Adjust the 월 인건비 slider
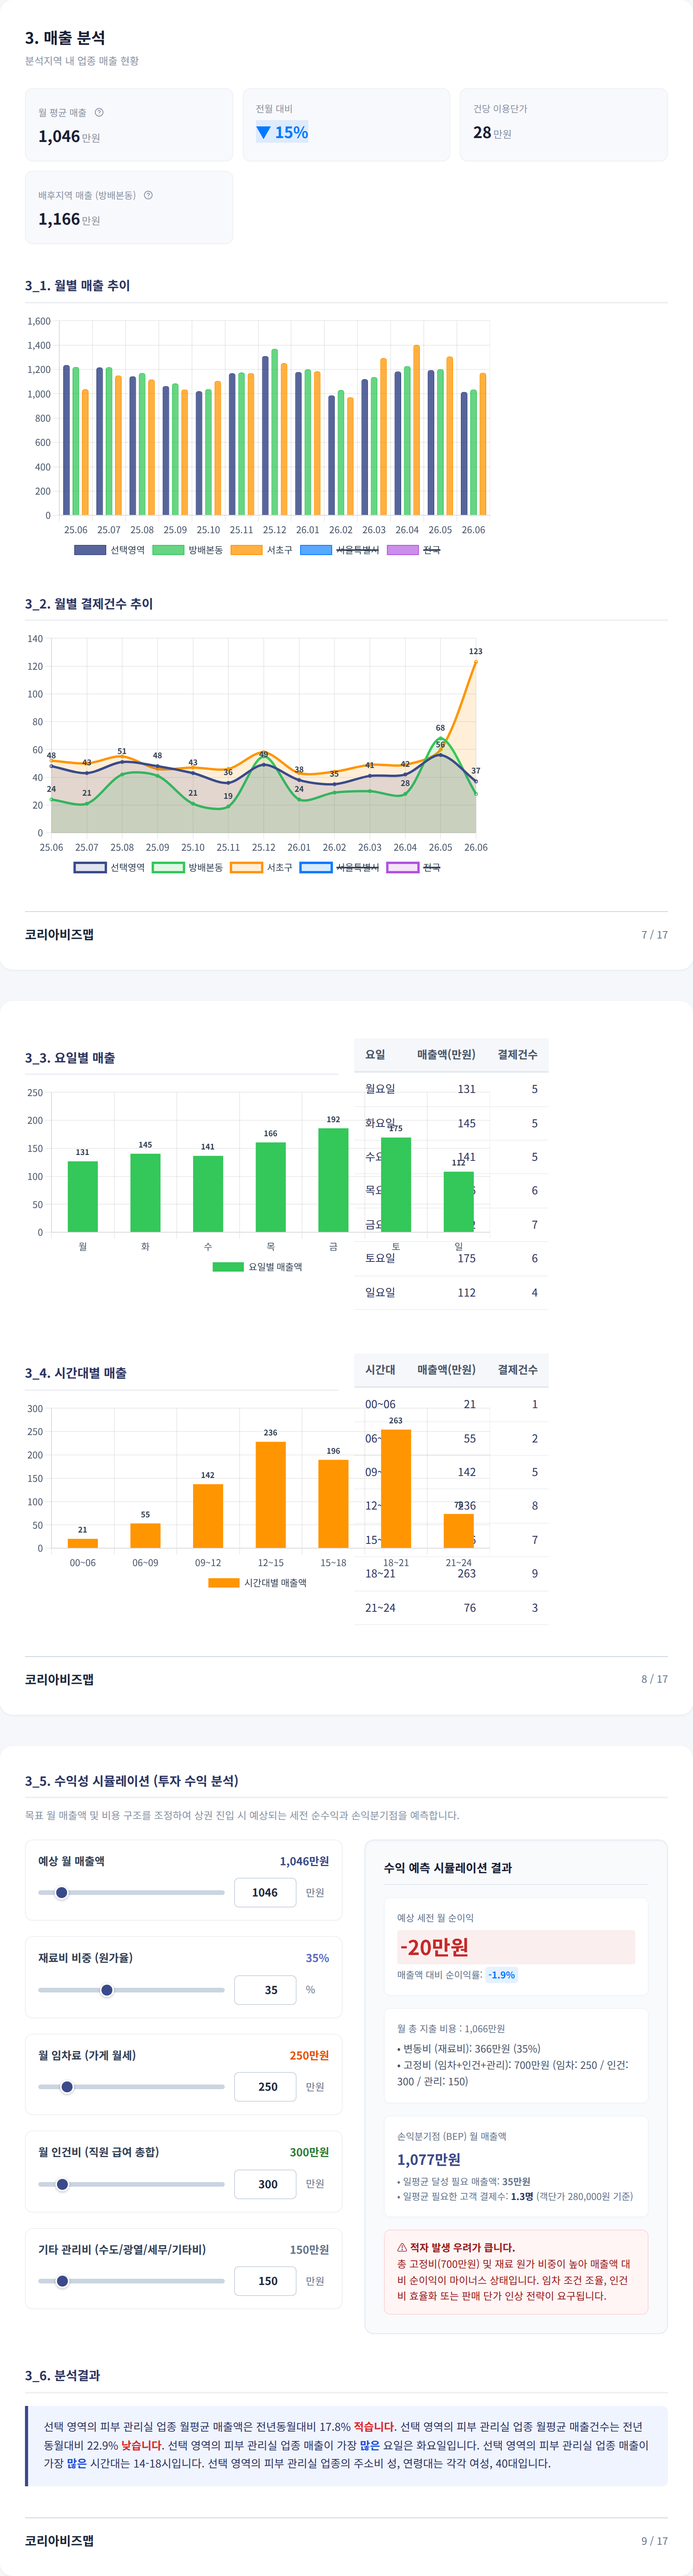693x2576 pixels. [x=131, y=2184]
